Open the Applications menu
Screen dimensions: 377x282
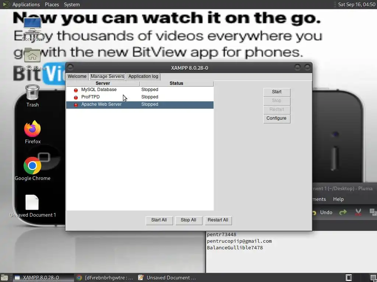[x=26, y=4]
